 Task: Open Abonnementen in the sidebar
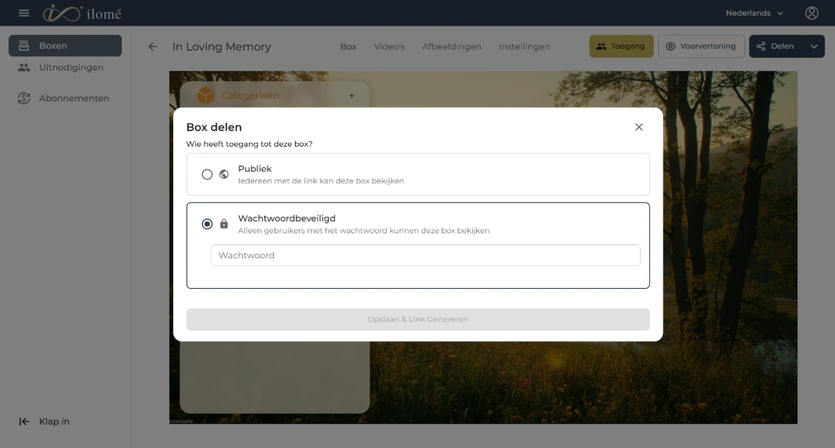(x=65, y=98)
